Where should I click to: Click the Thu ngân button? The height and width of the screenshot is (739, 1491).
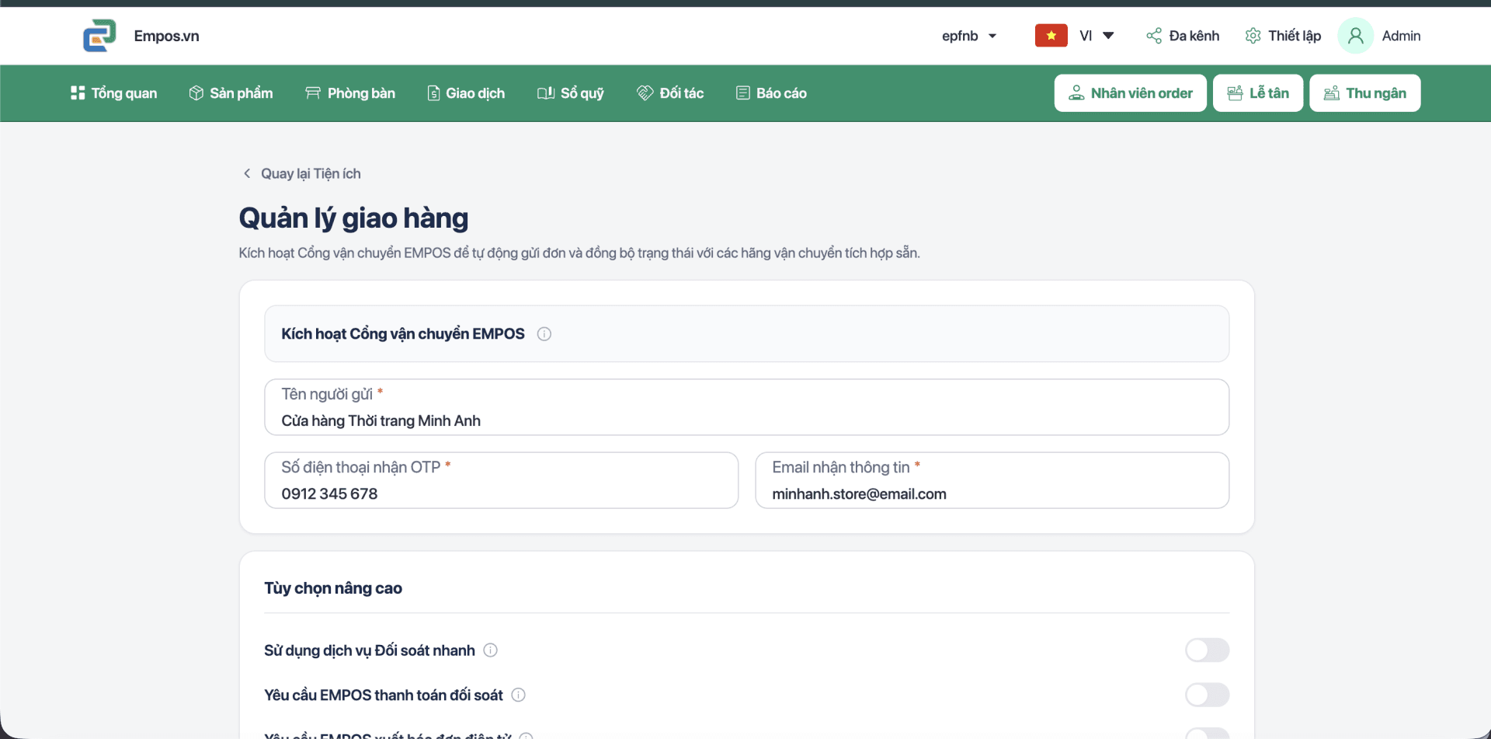coord(1364,93)
